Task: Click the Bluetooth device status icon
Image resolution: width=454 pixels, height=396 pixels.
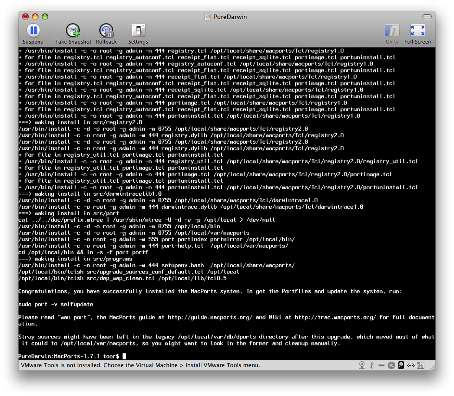Action: tap(372, 365)
